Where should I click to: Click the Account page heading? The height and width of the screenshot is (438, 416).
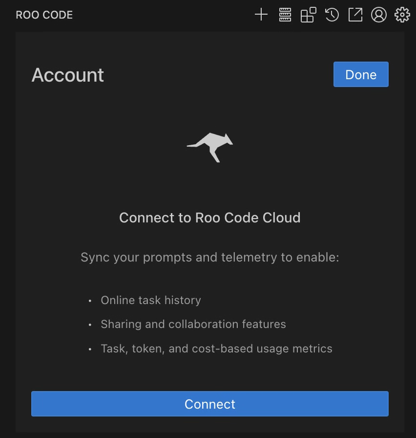(x=67, y=75)
